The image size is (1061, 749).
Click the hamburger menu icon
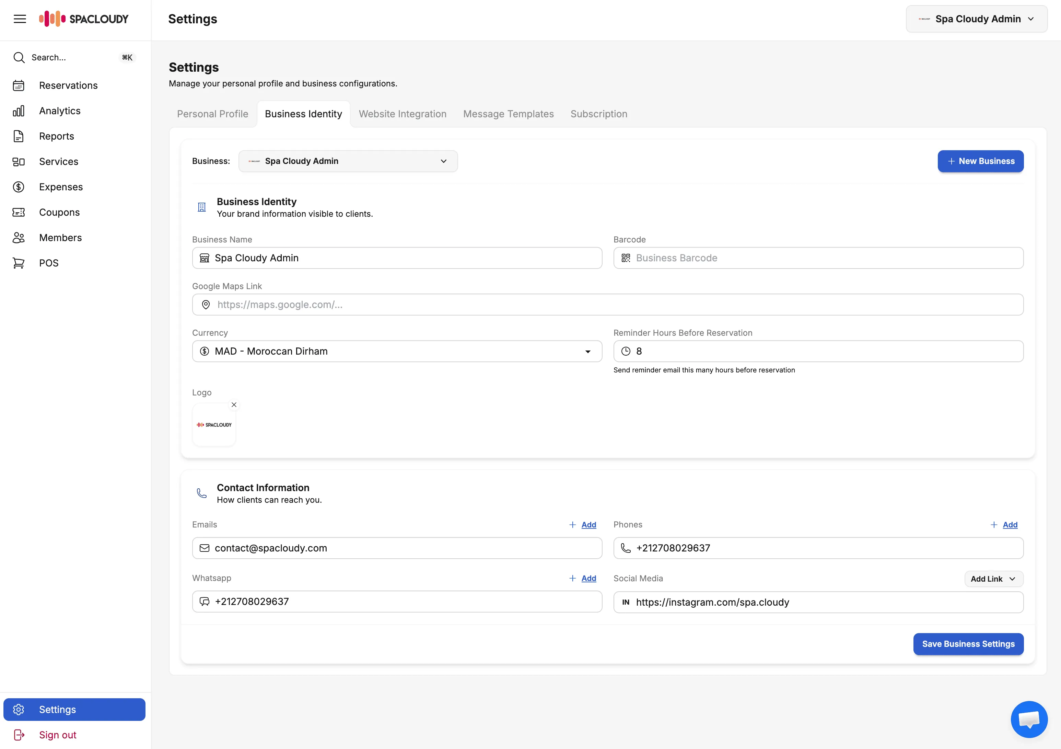click(x=20, y=19)
